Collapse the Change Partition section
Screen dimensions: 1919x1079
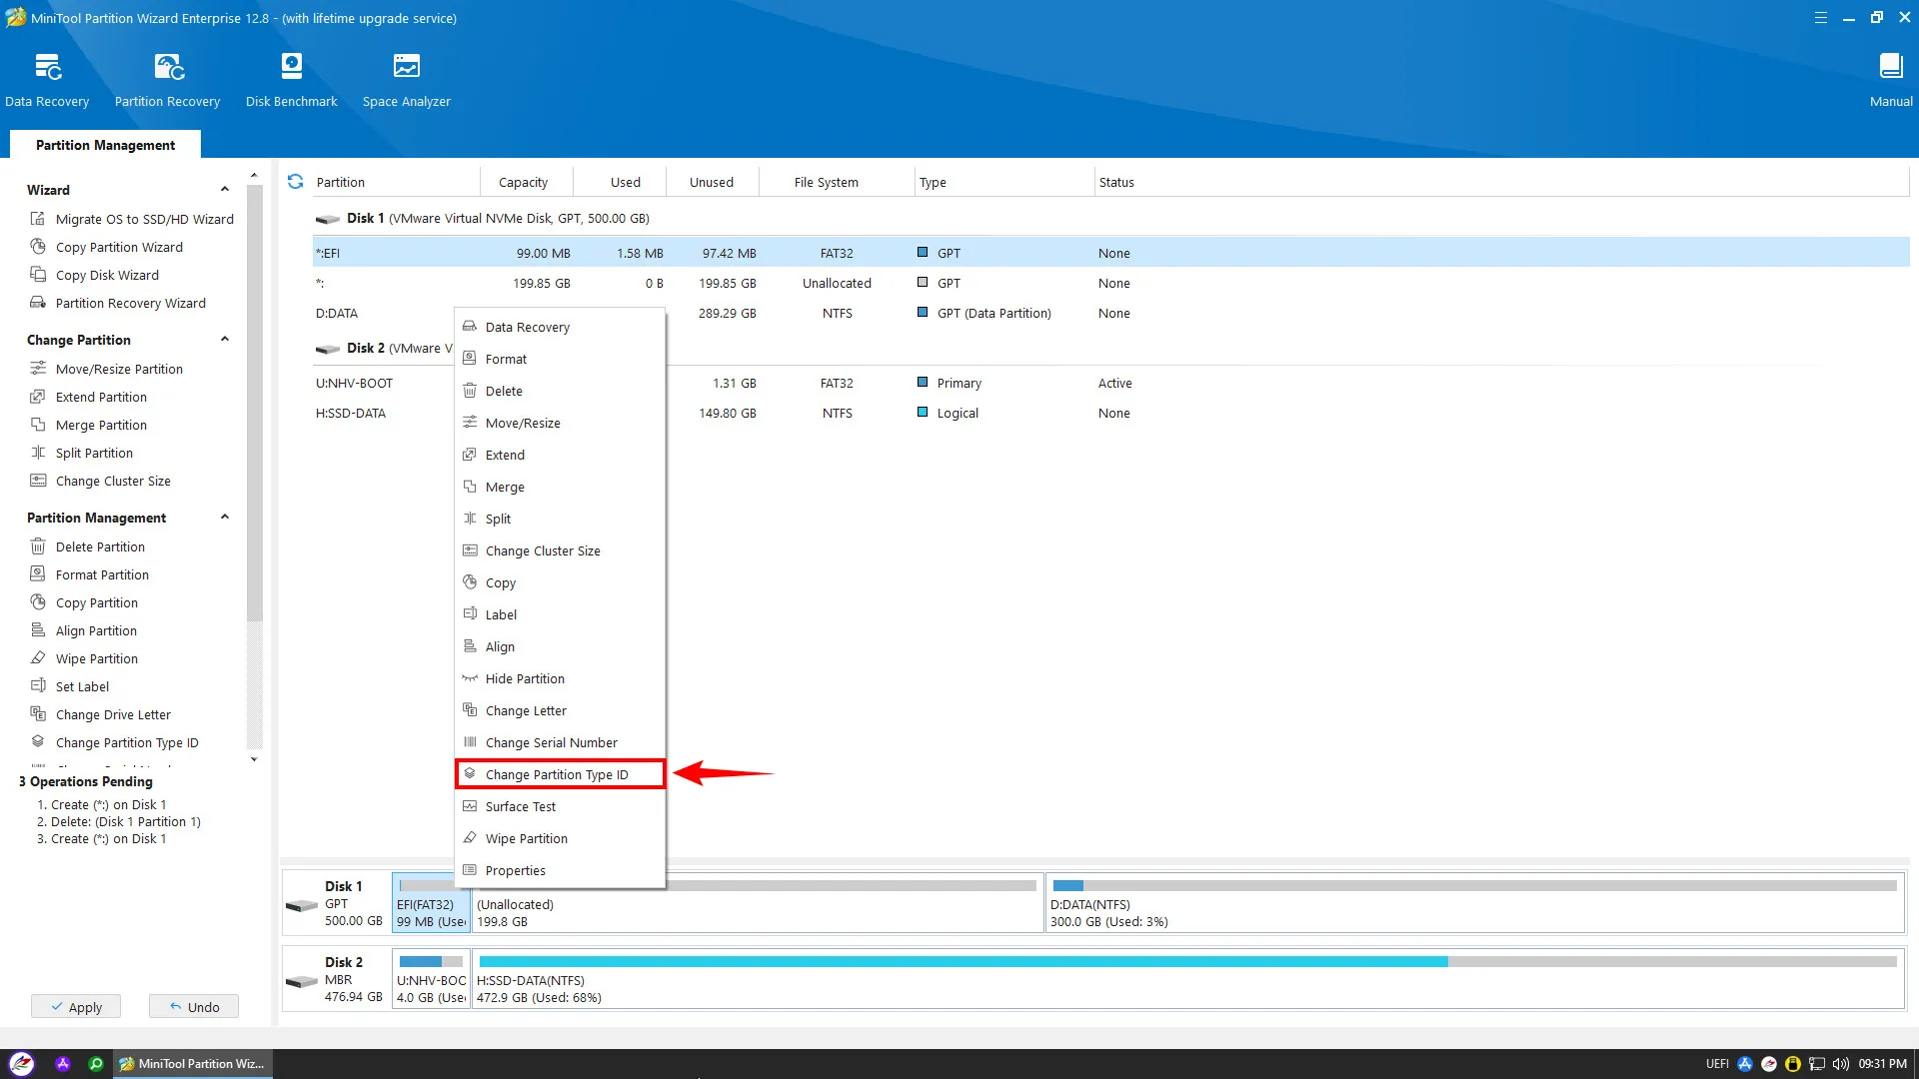click(x=225, y=340)
